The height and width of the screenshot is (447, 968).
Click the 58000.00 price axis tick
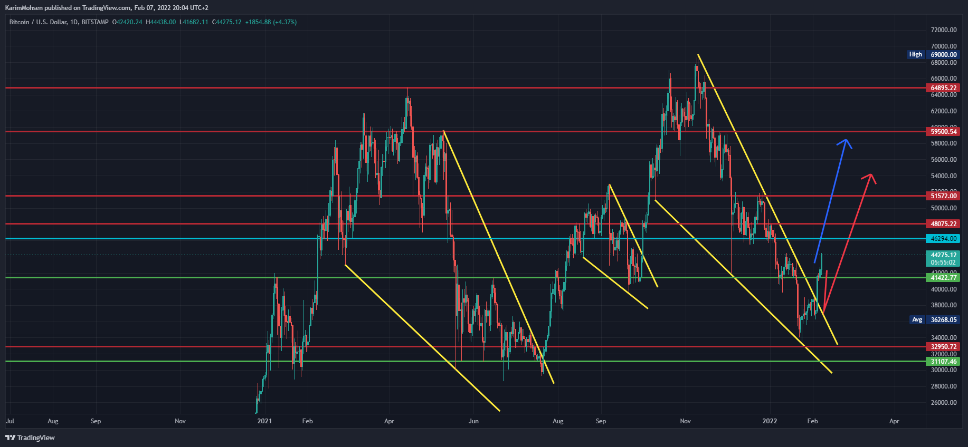(x=944, y=143)
